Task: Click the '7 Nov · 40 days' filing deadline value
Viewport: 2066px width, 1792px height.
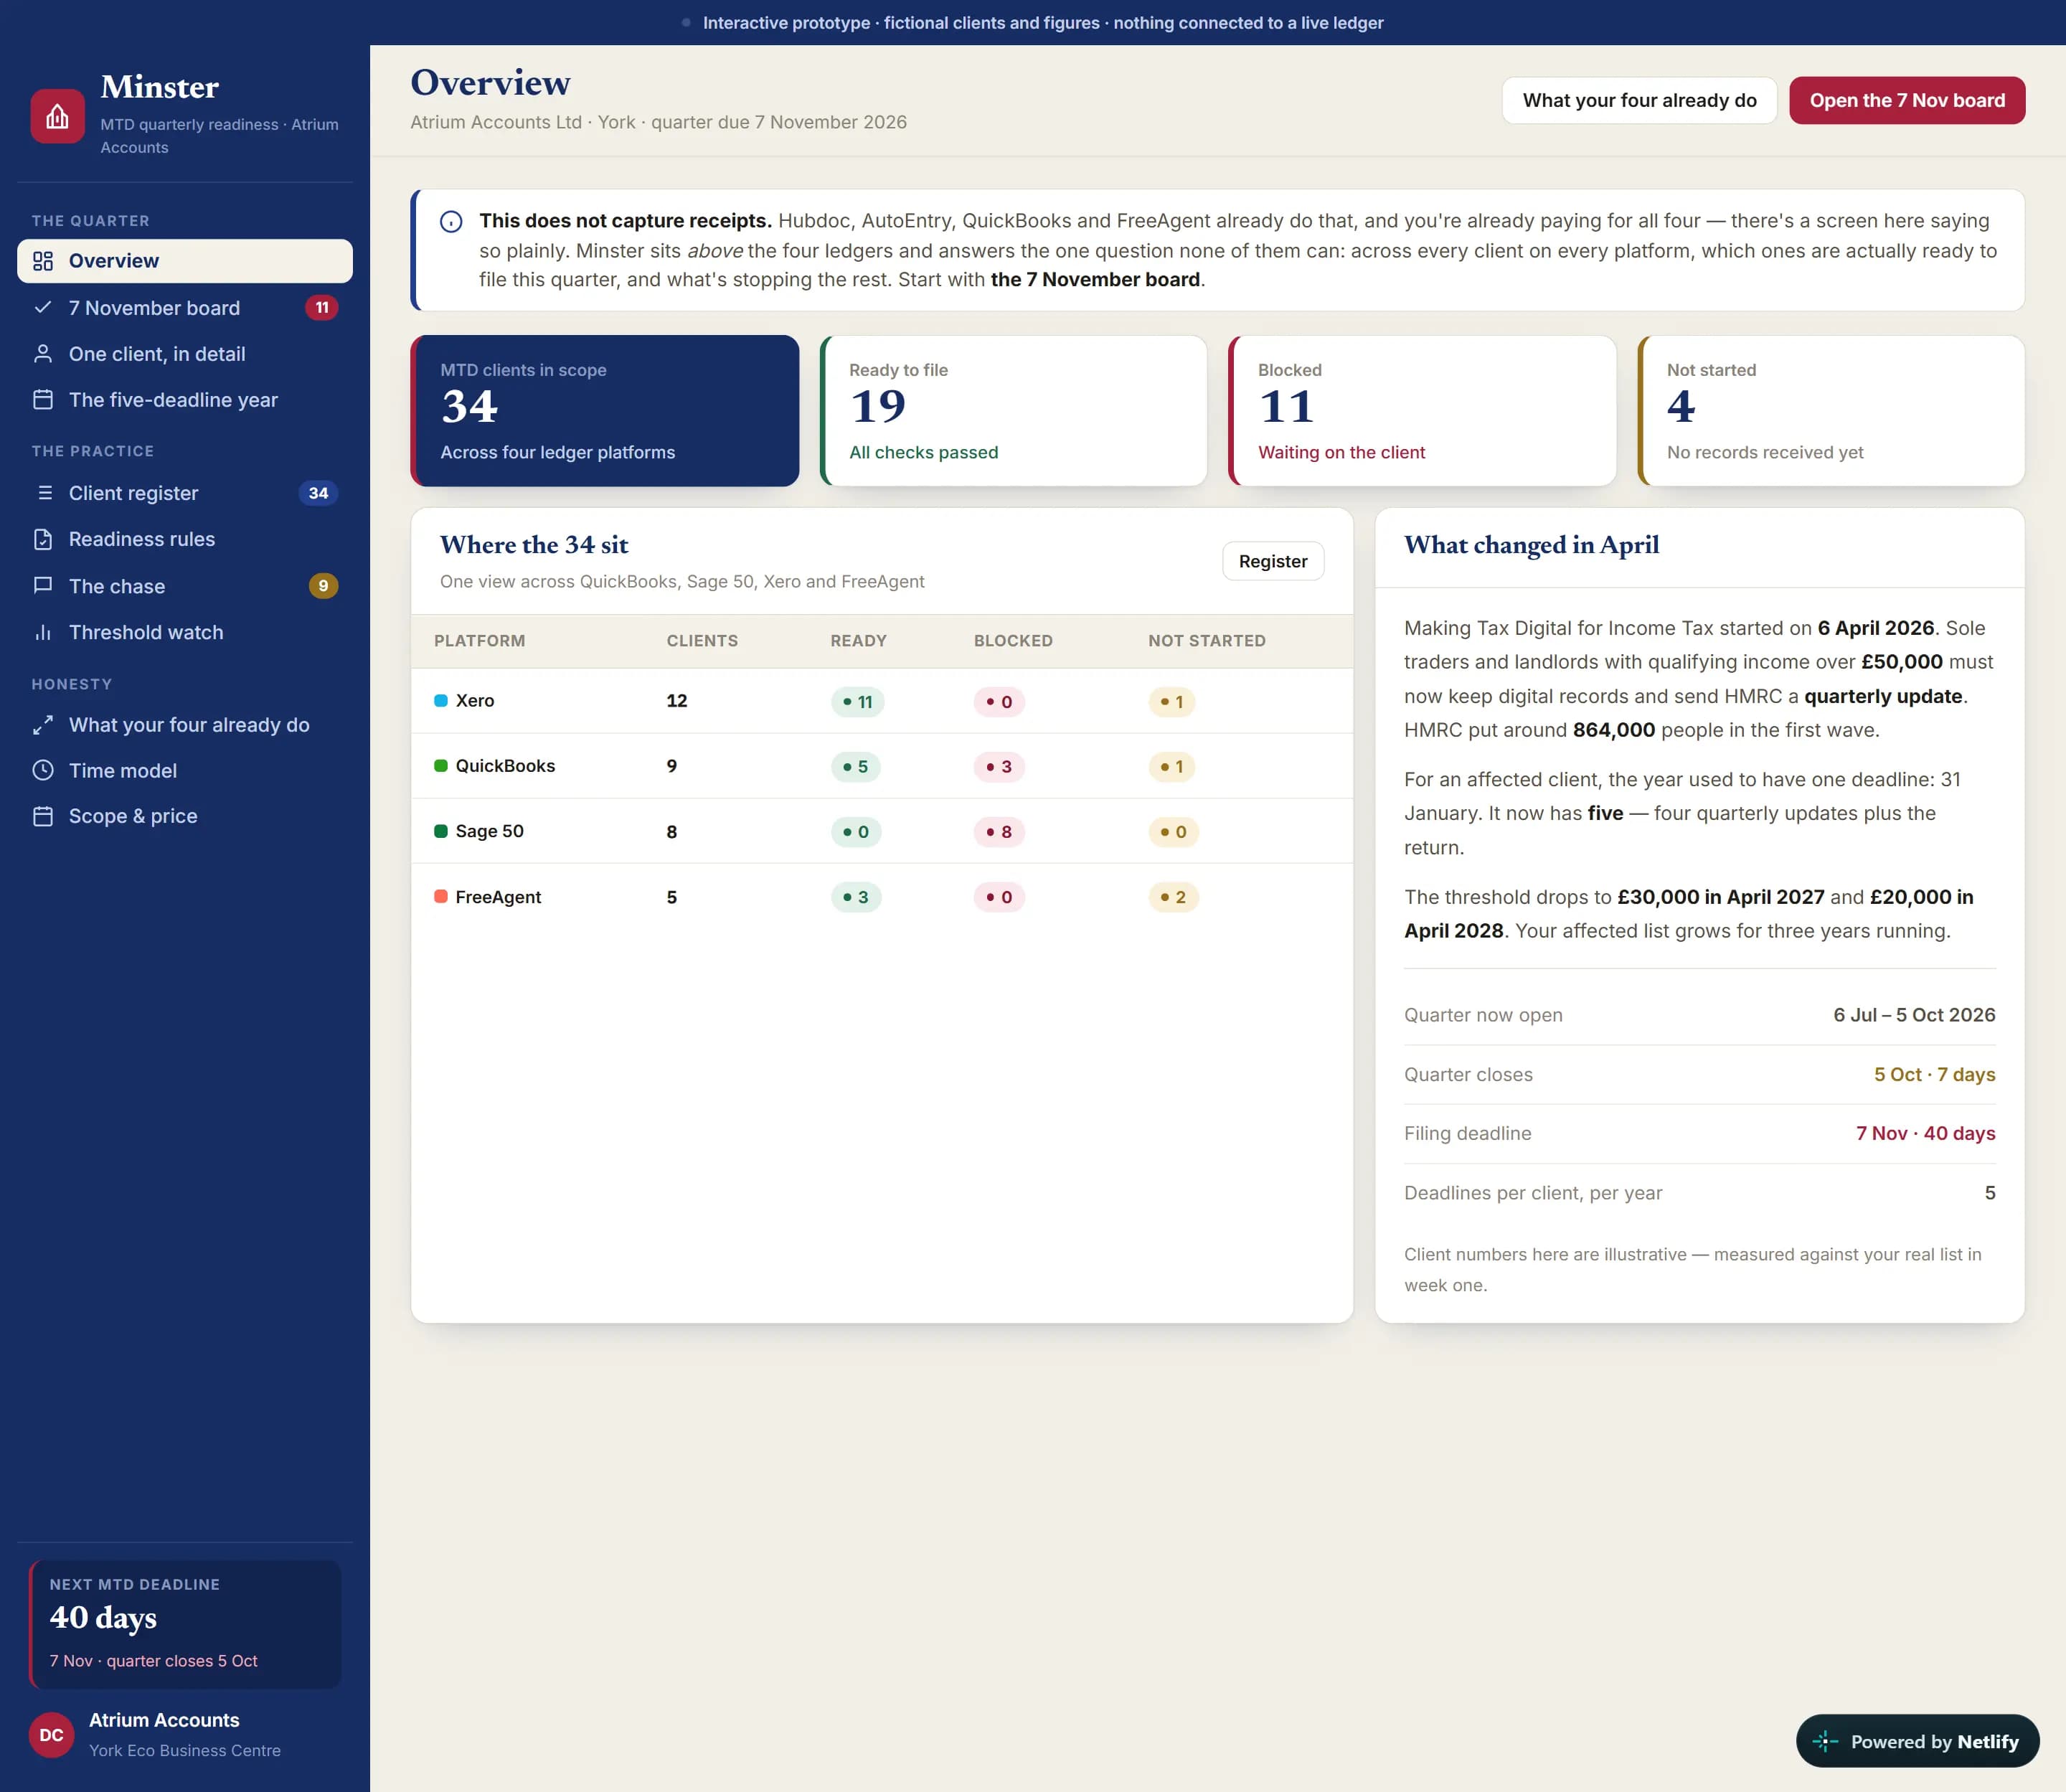Action: pos(1925,1133)
